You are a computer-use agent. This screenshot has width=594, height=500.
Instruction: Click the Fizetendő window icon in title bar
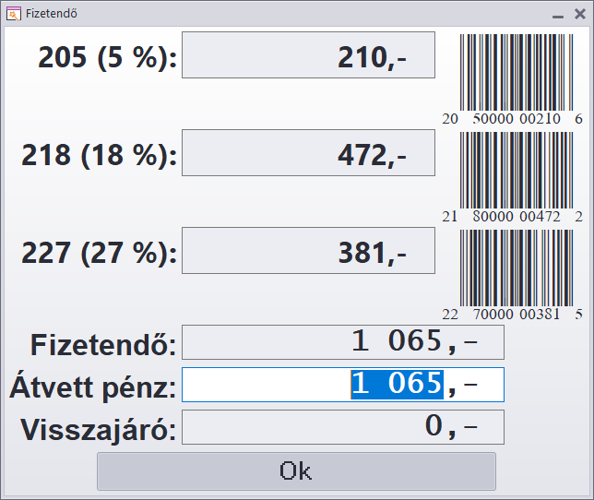coord(13,14)
